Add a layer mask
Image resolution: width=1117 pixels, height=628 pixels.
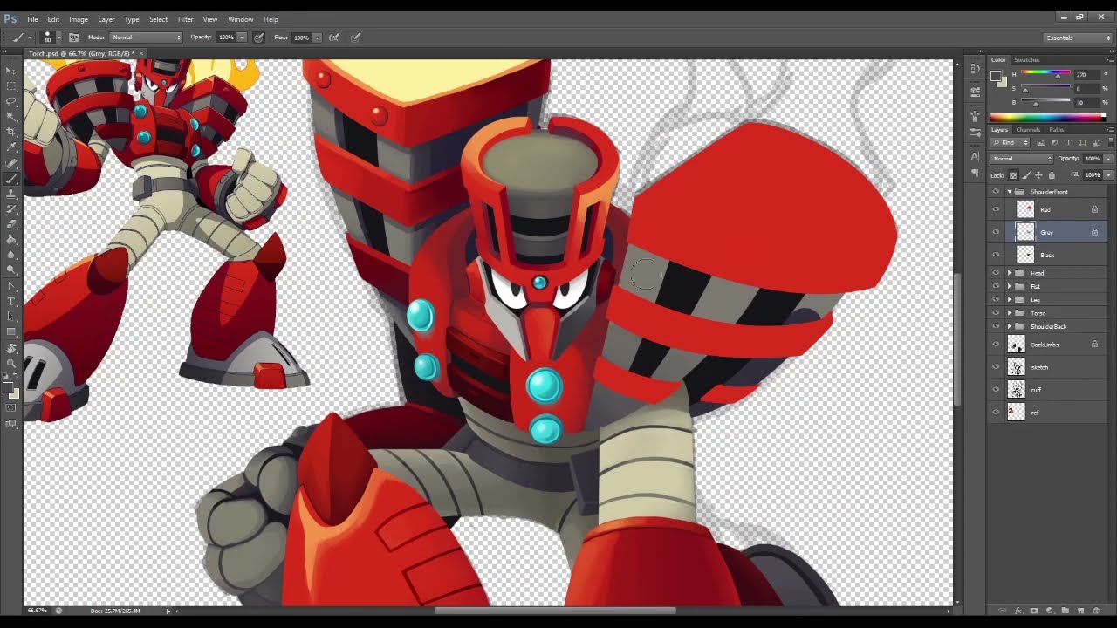[1034, 611]
